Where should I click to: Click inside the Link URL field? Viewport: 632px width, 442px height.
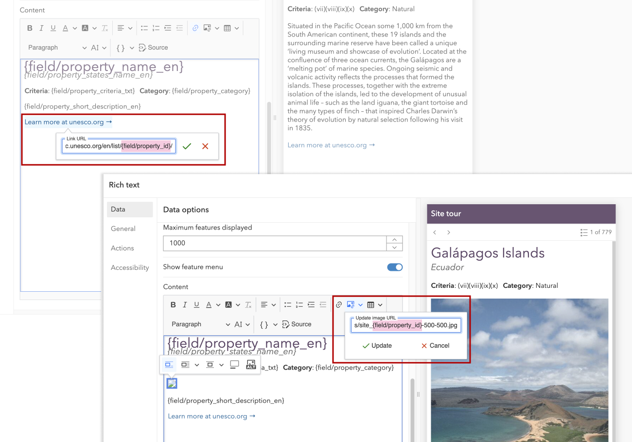tap(119, 146)
